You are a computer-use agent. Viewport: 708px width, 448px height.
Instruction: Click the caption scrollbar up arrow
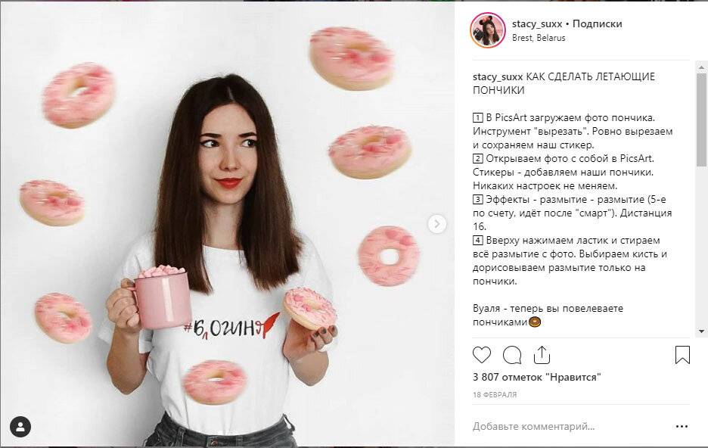point(701,67)
